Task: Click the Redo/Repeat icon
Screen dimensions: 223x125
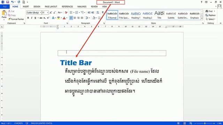Action: coord(19,2)
